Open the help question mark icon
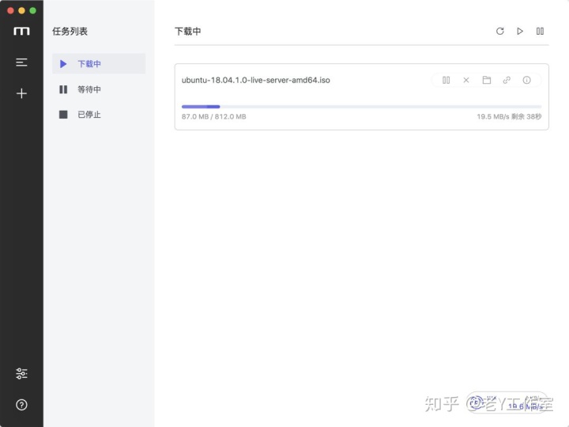This screenshot has height=427, width=569. 21,405
